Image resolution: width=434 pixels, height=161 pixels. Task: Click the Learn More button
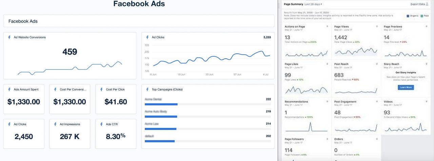point(406,87)
